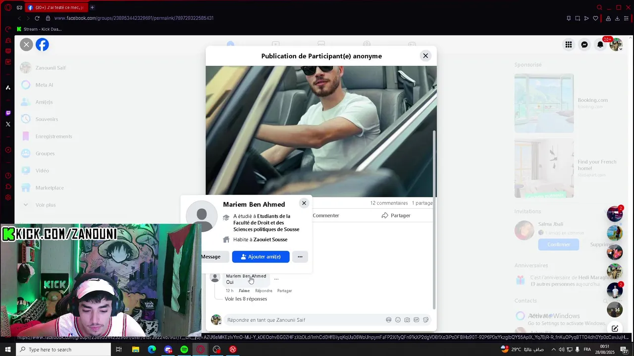634x356 pixels.
Task: Close the post viewer with gray X
Action: point(26,44)
